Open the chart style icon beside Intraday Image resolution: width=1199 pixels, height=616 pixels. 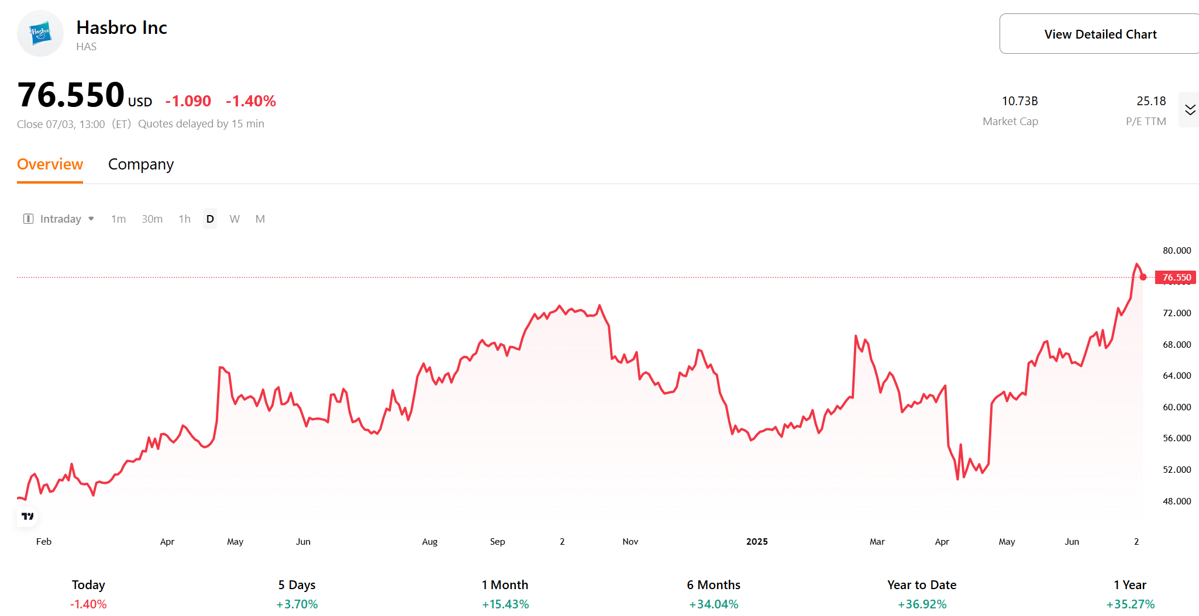click(x=27, y=219)
